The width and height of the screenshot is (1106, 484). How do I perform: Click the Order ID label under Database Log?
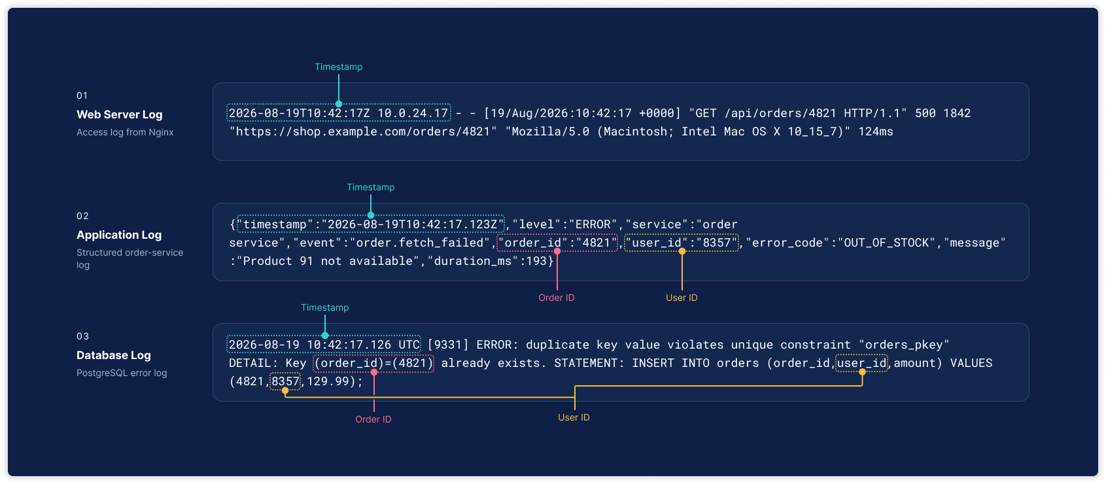[x=373, y=419]
